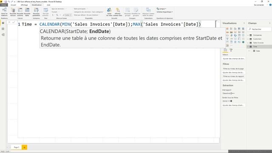Open Total par défaut dropdown
Screen dimensions: 272x153
tap(87, 15)
